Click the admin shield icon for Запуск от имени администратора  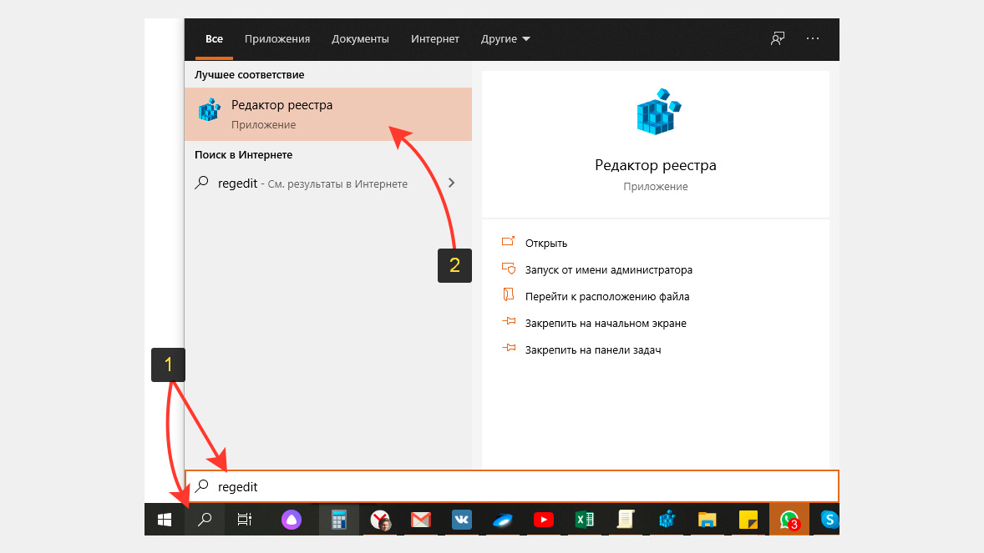(x=509, y=269)
